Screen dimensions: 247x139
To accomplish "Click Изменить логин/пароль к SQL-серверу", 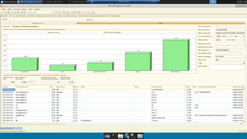I will coord(49,16).
